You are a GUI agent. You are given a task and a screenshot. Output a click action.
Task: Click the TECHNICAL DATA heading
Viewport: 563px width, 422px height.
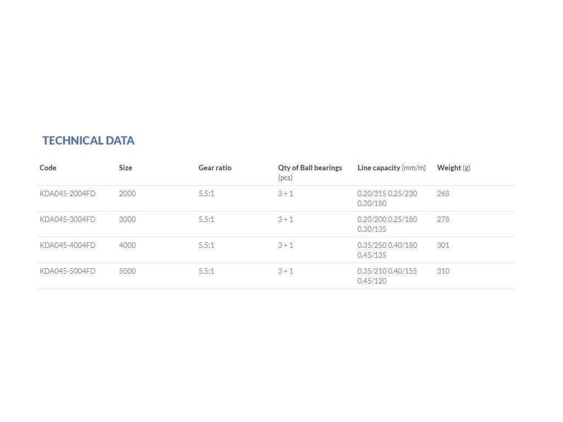pos(89,140)
